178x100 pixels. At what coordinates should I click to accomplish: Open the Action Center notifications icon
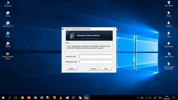(174, 97)
